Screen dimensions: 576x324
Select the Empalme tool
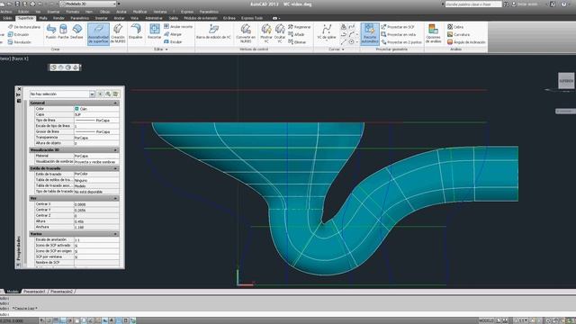click(136, 32)
